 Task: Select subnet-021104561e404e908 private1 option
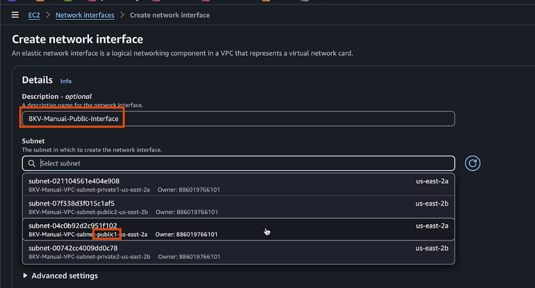pos(239,185)
